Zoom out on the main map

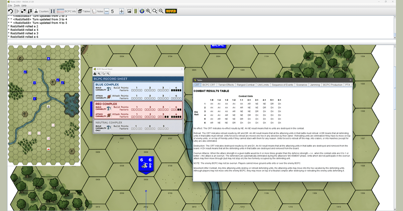161,11
